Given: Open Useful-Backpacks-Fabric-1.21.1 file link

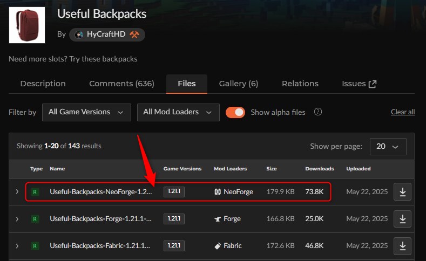Looking at the screenshot, I should point(100,246).
